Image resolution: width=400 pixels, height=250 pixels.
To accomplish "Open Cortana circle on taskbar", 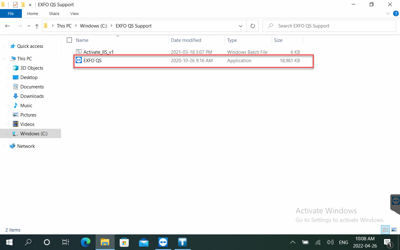I will click(x=47, y=242).
